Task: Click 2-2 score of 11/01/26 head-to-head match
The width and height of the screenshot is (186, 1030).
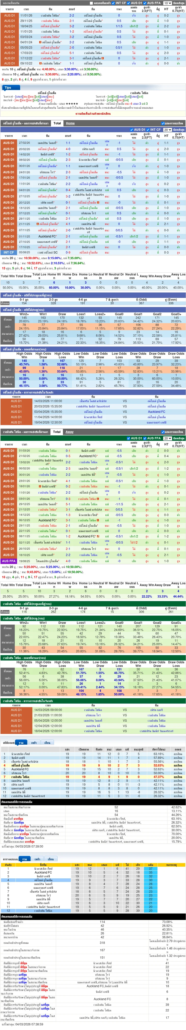Action: click(72, 16)
